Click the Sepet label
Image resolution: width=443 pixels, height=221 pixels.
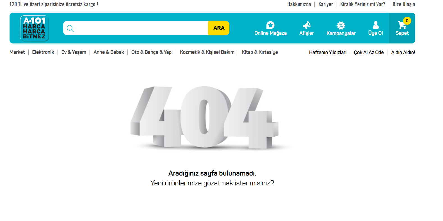point(402,33)
